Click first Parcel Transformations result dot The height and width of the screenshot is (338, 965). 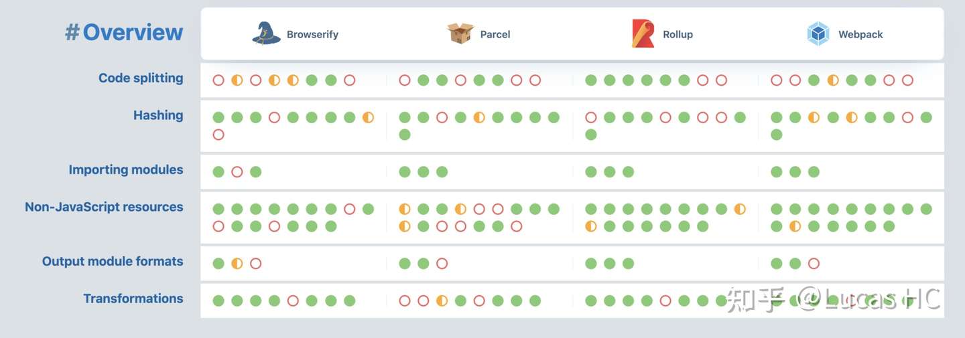(405, 301)
